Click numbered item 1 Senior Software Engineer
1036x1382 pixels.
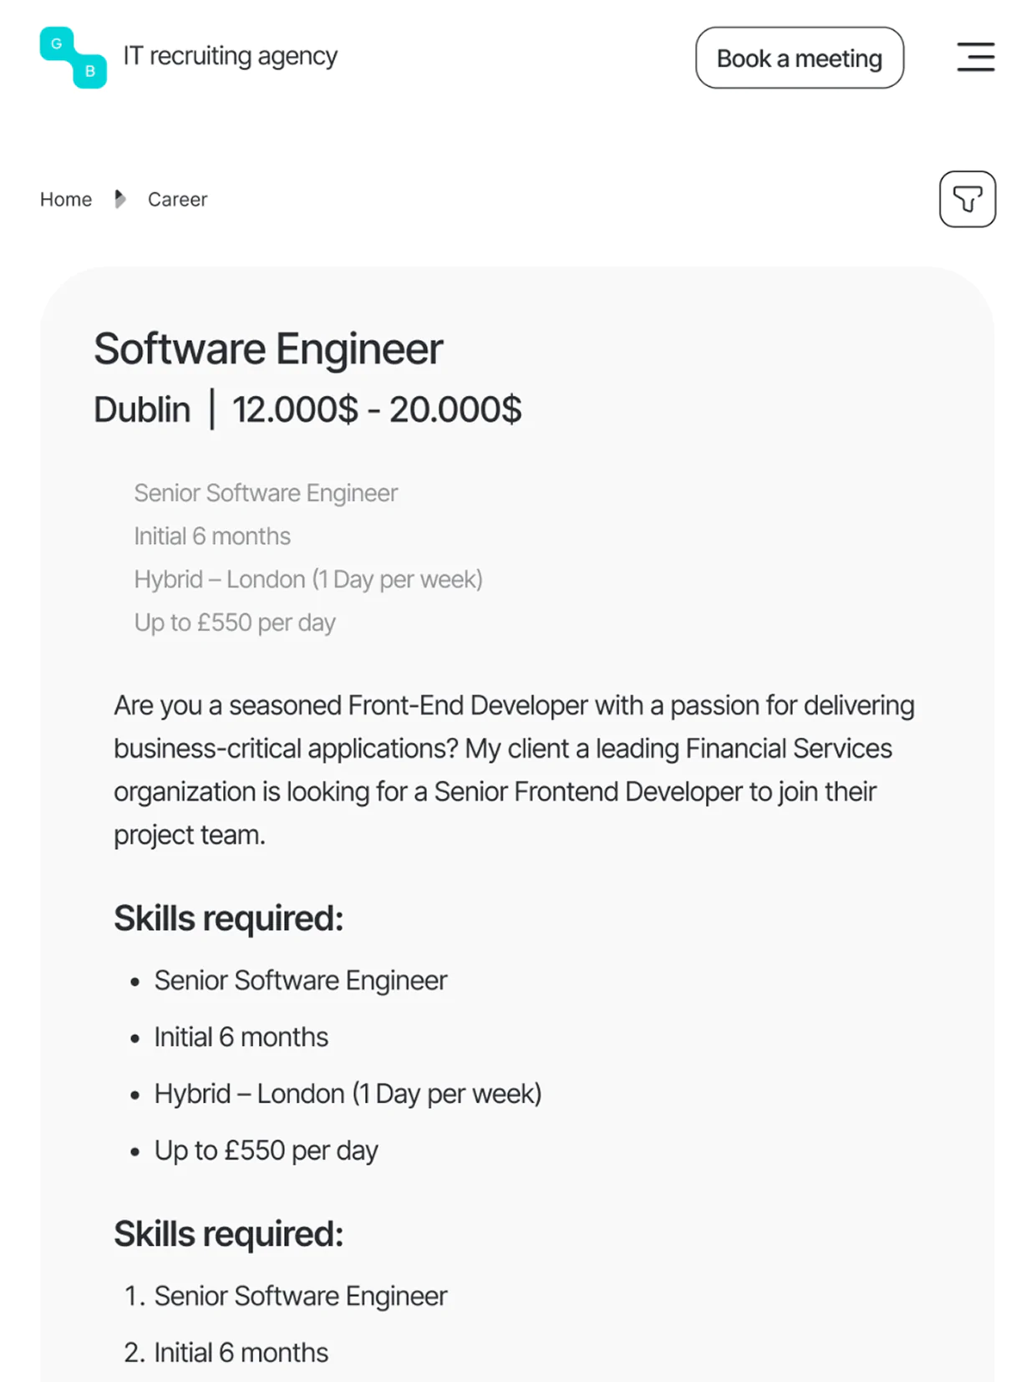coord(286,1296)
